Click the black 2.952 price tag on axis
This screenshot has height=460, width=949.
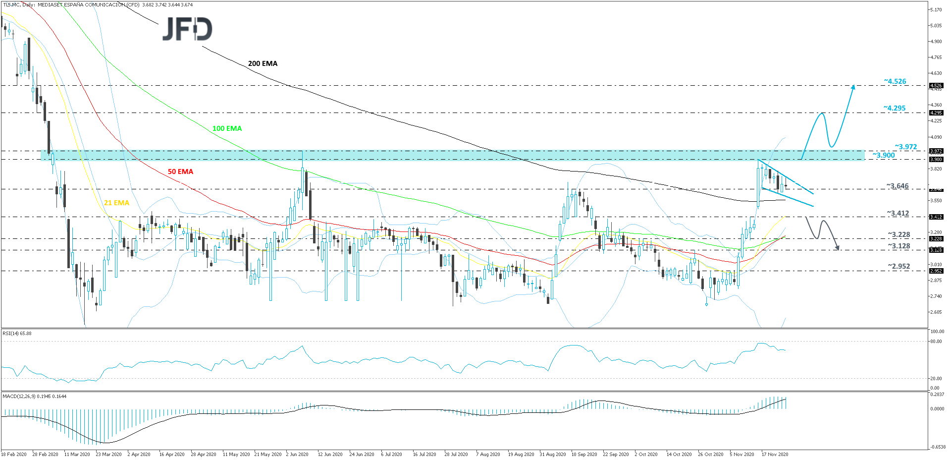point(936,271)
